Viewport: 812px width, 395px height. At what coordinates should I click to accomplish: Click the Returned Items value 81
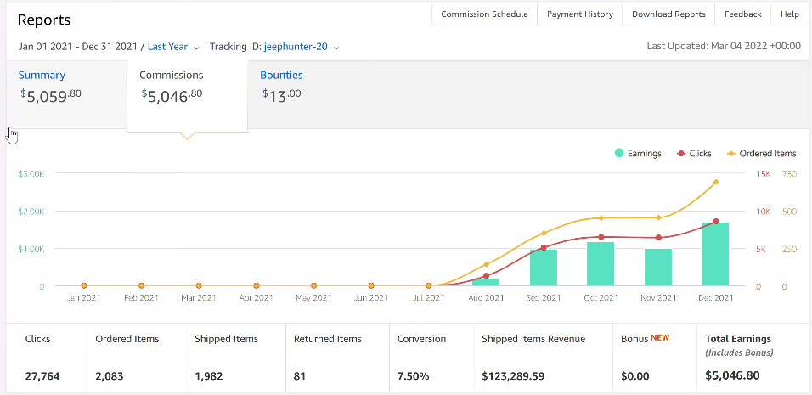(300, 375)
